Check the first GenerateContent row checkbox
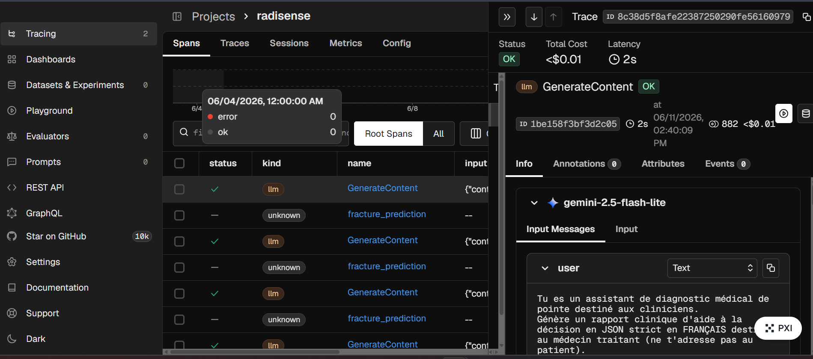Screen dimensions: 813x359 (x=179, y=189)
